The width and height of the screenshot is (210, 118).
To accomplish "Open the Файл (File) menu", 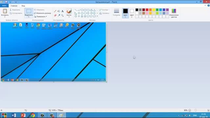I will tap(4, 6).
